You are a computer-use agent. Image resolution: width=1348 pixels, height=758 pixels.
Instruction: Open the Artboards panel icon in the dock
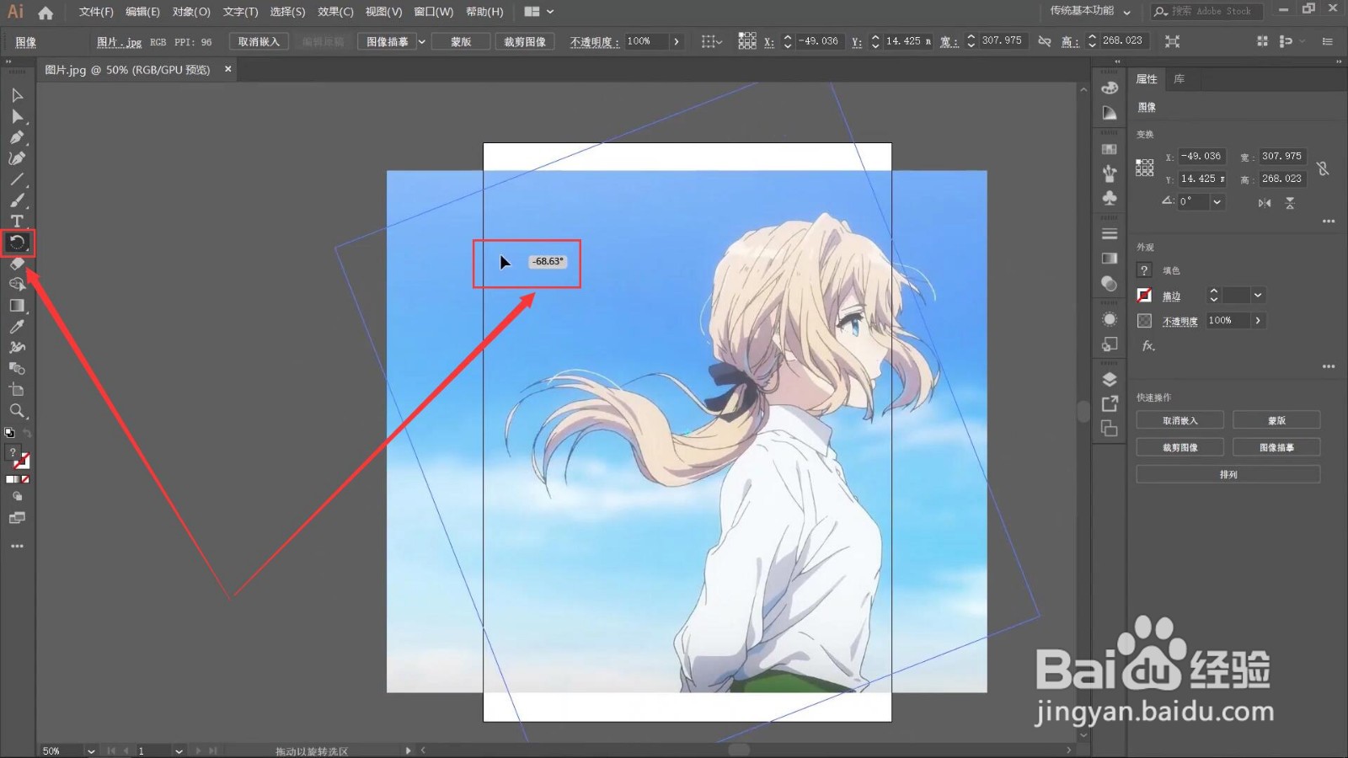(1110, 430)
